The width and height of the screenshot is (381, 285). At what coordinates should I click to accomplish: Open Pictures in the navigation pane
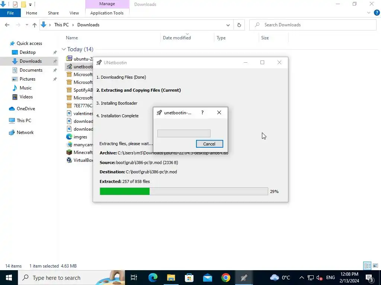click(28, 79)
